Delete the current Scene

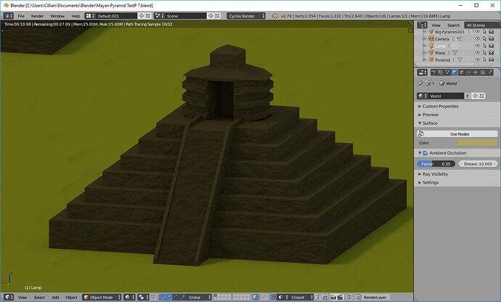pyautogui.click(x=217, y=16)
